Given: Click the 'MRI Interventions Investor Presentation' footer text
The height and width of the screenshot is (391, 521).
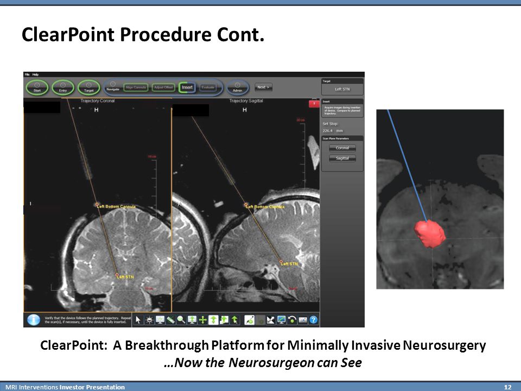Looking at the screenshot, I should 65,387.
